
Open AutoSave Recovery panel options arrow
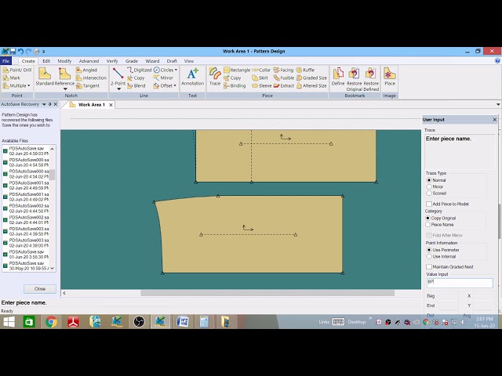pyautogui.click(x=44, y=104)
